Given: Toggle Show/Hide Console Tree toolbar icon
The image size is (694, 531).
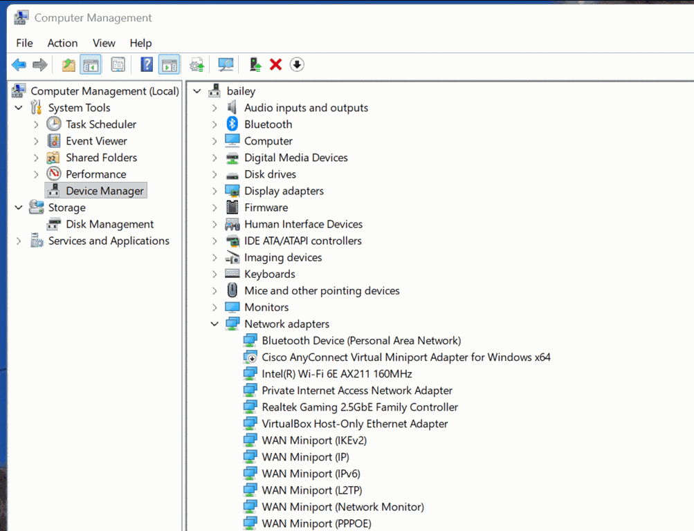Looking at the screenshot, I should click(91, 65).
